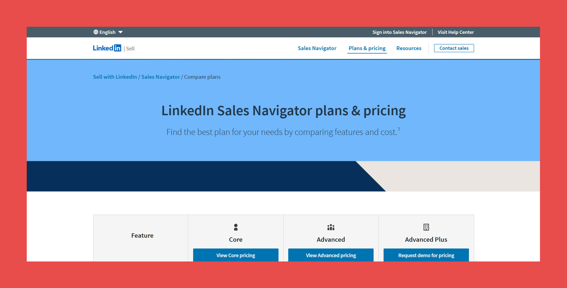The image size is (567, 288).
Task: Click the LinkedIn logo
Action: [107, 48]
